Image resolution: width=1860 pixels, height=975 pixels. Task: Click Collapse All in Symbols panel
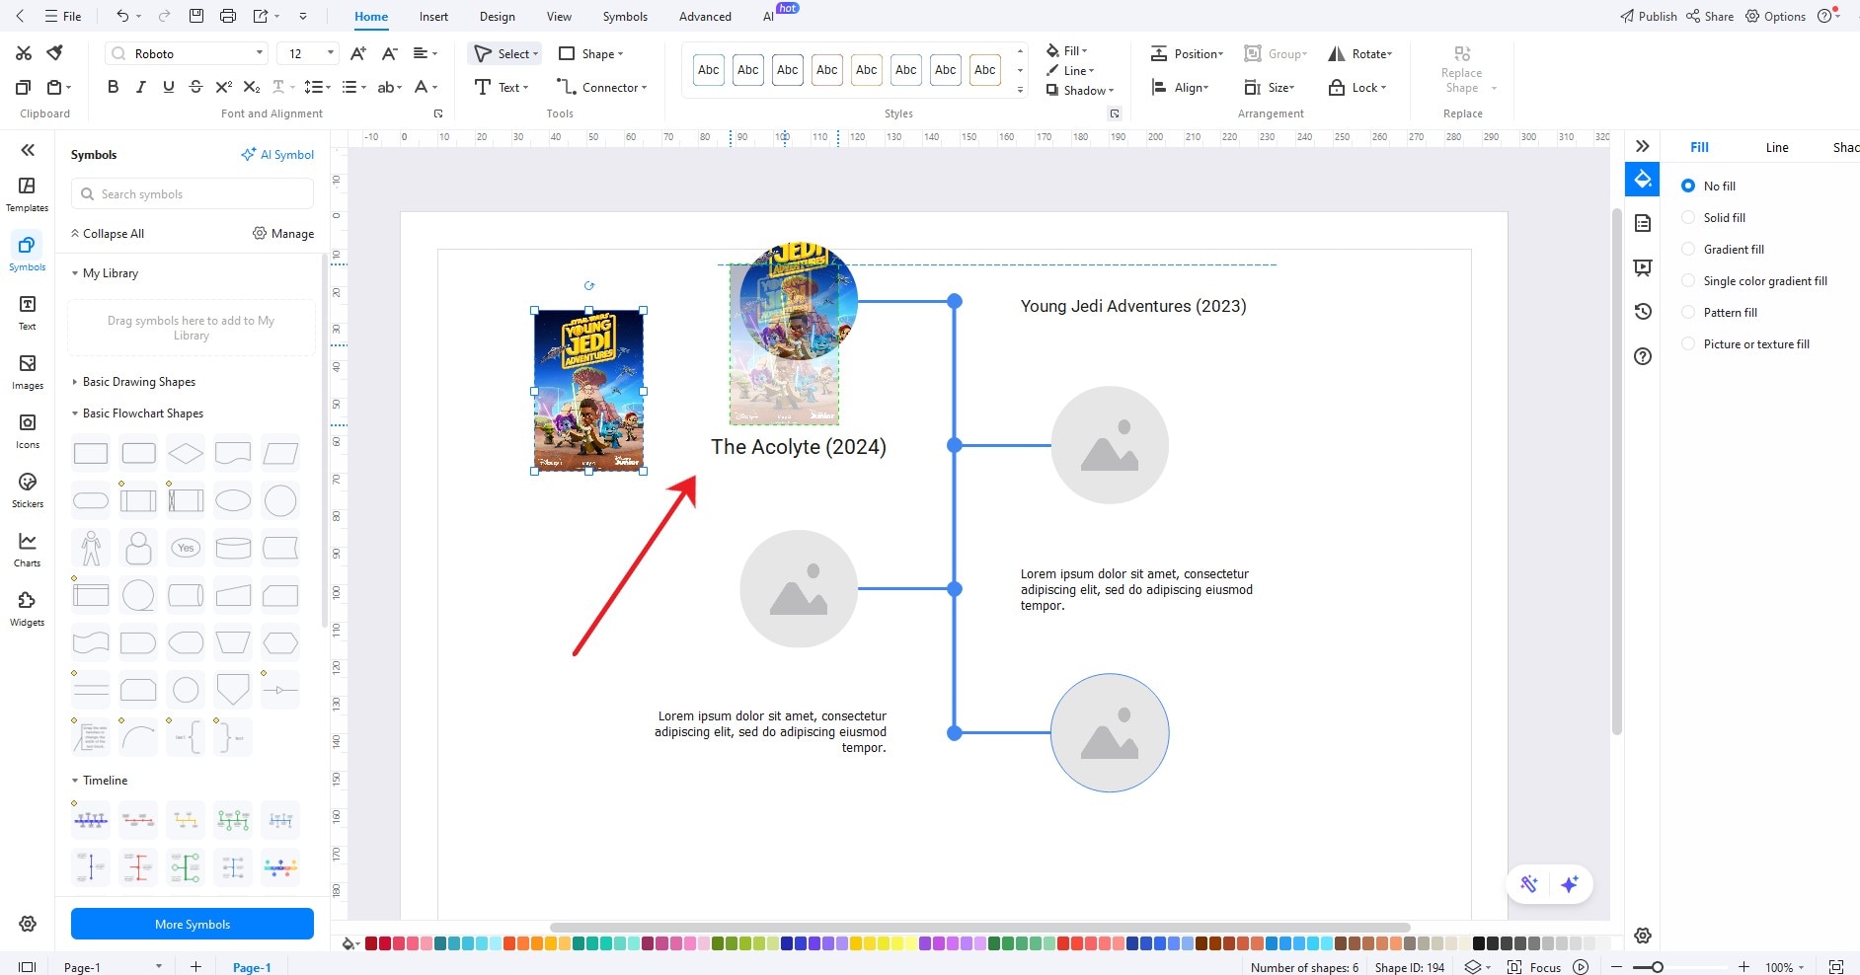107,234
